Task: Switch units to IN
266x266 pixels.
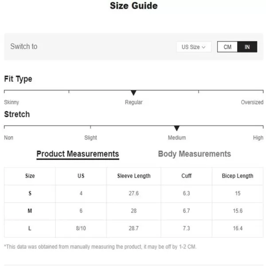Action: pyautogui.click(x=247, y=47)
